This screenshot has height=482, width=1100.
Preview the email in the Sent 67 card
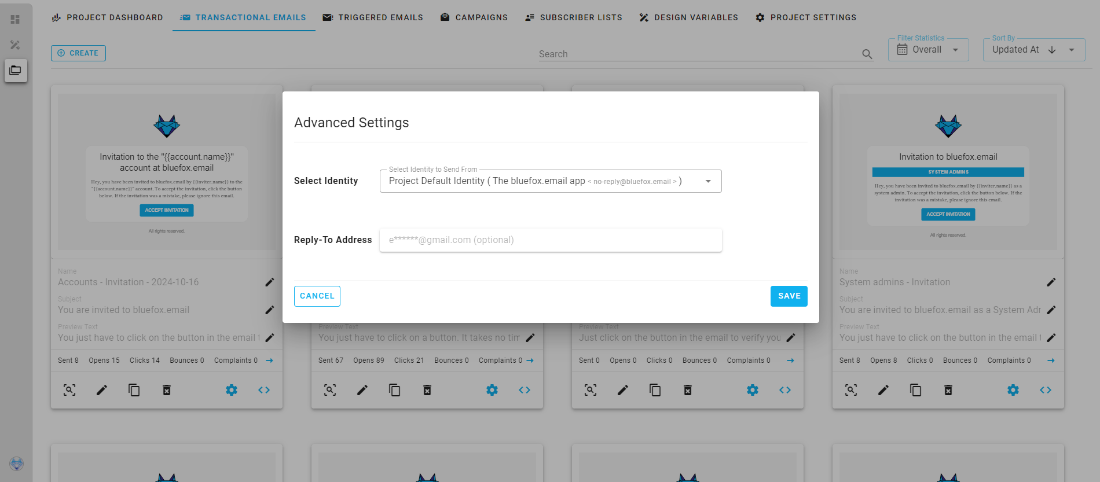(330, 390)
